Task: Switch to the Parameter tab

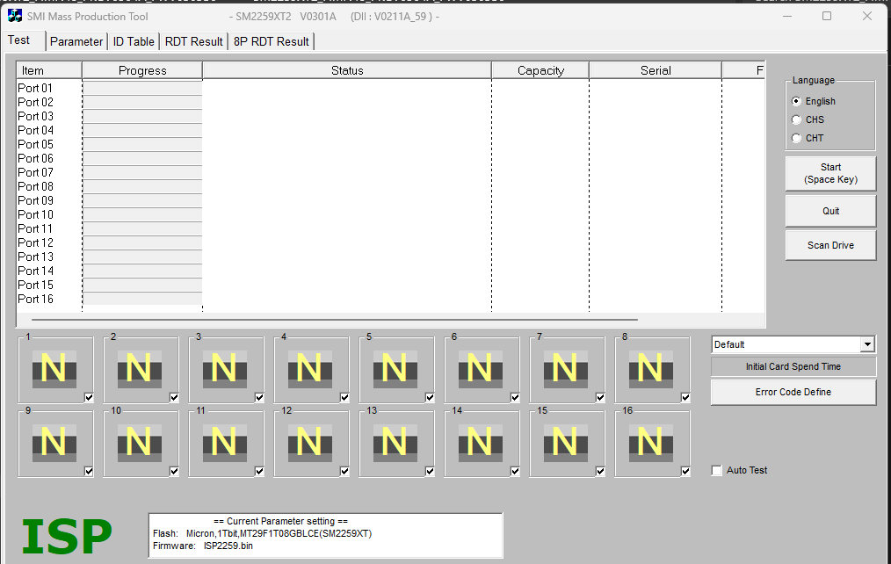Action: [76, 41]
